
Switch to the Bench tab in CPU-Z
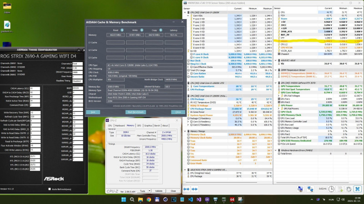click(x=157, y=126)
